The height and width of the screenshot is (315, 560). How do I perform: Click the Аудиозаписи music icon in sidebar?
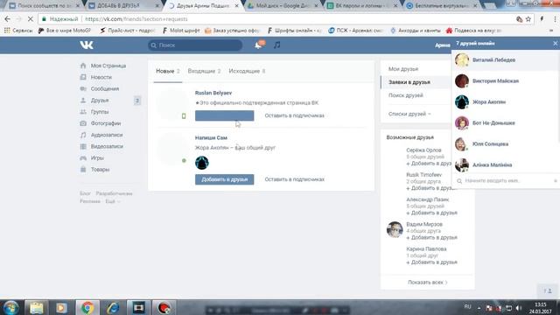click(x=83, y=135)
